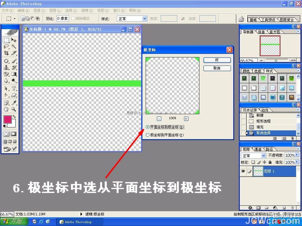Switch to Quick Mask mode

tap(14, 134)
